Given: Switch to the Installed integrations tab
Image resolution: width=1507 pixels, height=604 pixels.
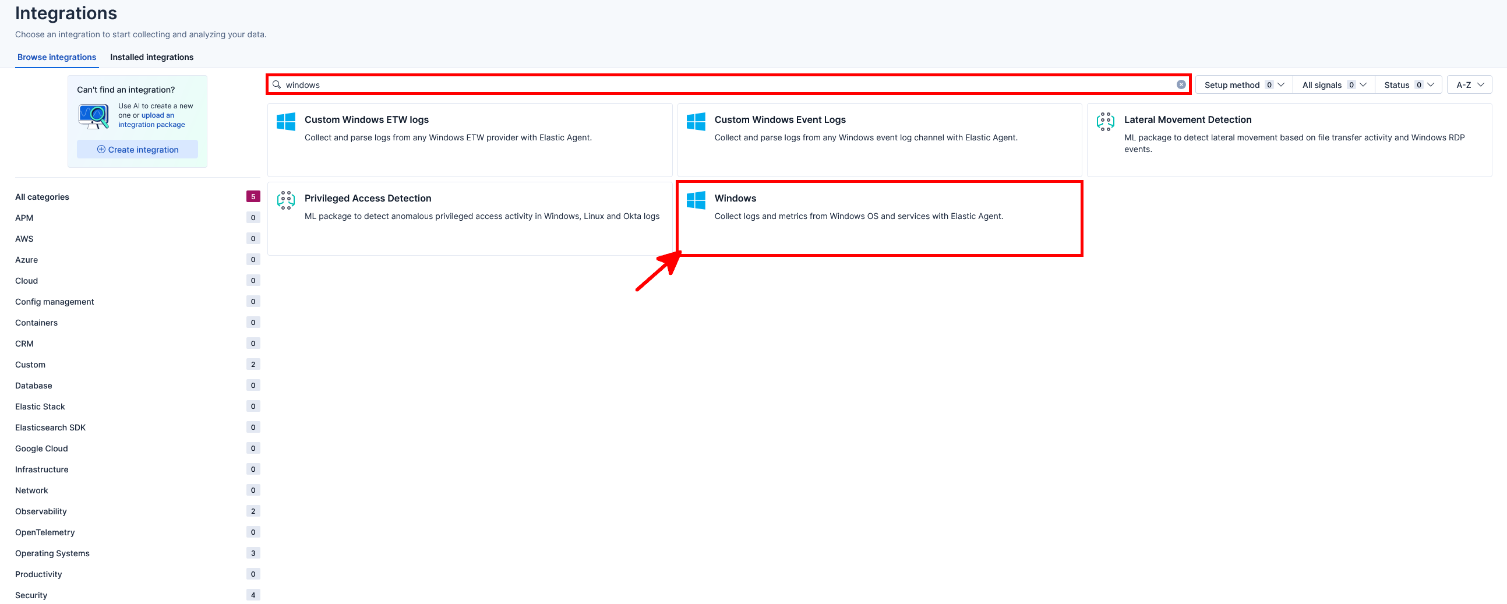Looking at the screenshot, I should click(151, 57).
